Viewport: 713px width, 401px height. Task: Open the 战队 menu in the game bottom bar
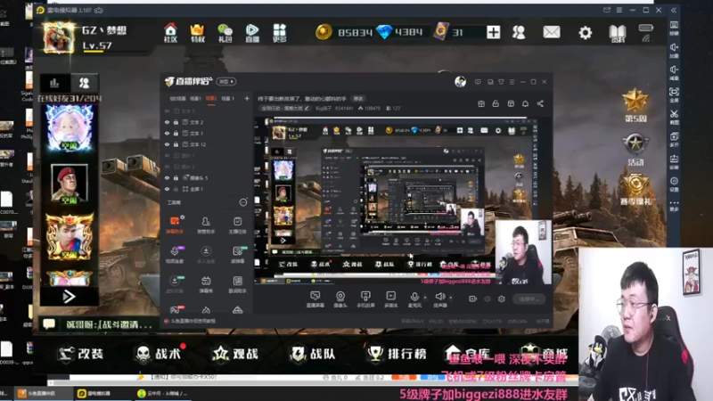point(313,354)
